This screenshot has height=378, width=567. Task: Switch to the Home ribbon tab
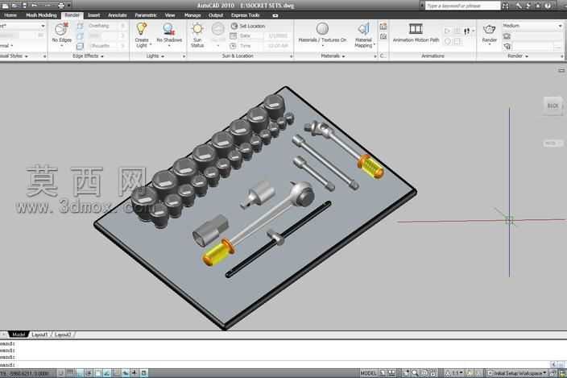coord(10,15)
